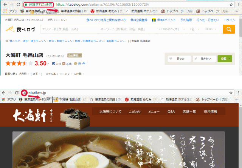Open the 草津温泉の旅館 bookmark in the taikaiken.jp window

coord(105,99)
